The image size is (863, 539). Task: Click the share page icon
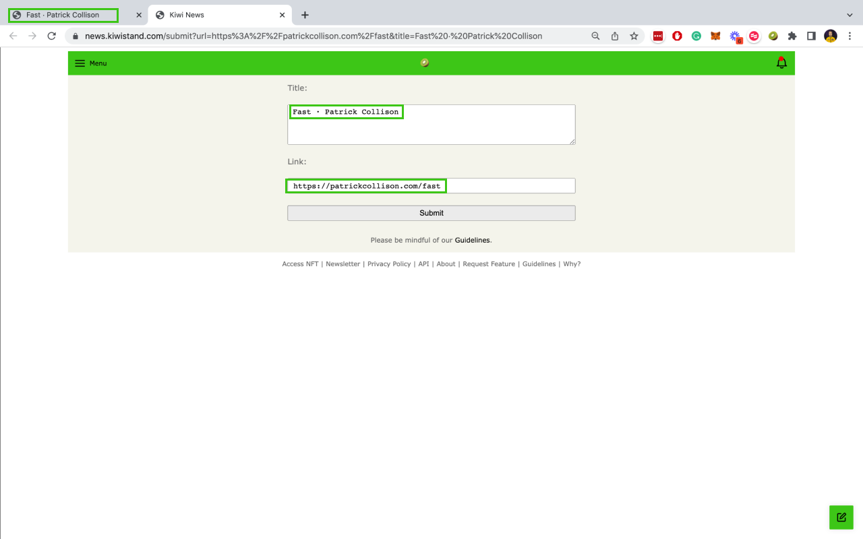point(615,36)
